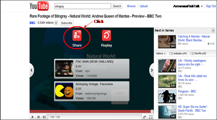Click the 1:05 / 1:05 time display
The image size is (217, 120).
tap(55, 117)
